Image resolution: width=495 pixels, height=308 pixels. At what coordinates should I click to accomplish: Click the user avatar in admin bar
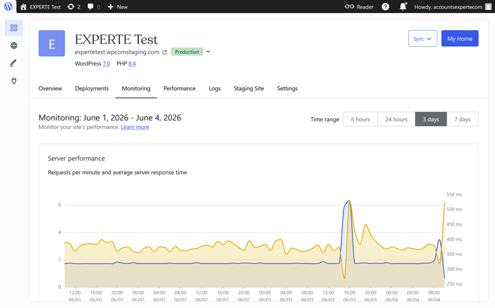[488, 7]
